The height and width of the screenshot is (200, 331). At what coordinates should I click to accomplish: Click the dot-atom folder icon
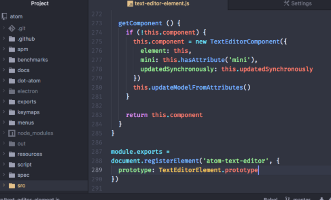point(12,81)
